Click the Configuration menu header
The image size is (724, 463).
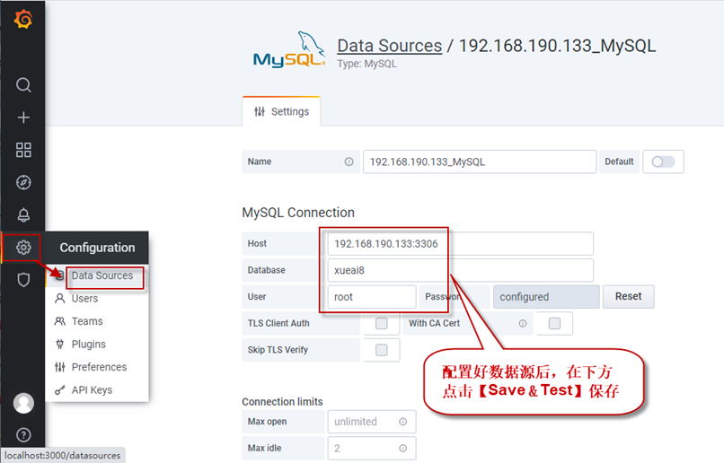point(97,248)
